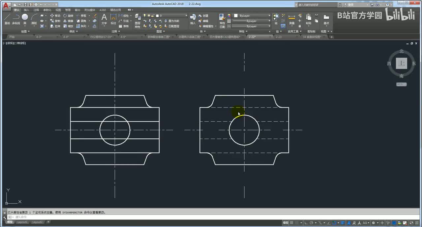
Task: Click the Array (阵列) tool
Action: [x=81, y=26]
